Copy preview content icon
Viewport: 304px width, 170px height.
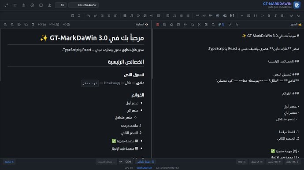26,25
